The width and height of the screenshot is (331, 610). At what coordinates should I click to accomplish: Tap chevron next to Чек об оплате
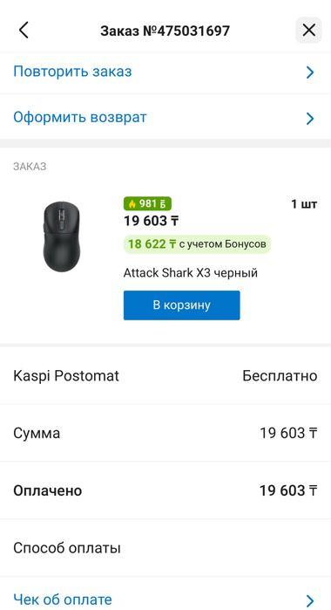point(309,600)
